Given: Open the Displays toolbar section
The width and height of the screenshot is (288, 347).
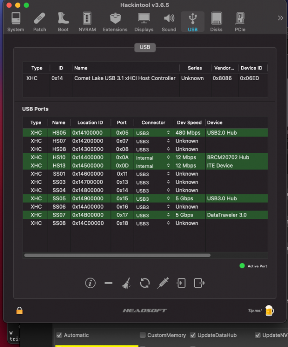Looking at the screenshot, I should pos(144,22).
